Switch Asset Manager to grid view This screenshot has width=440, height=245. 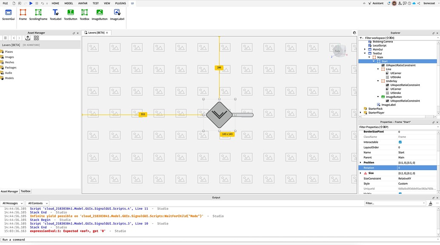point(36,38)
